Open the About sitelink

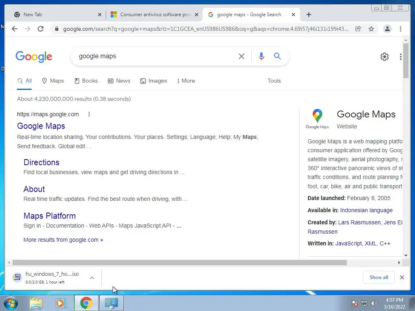34,189
